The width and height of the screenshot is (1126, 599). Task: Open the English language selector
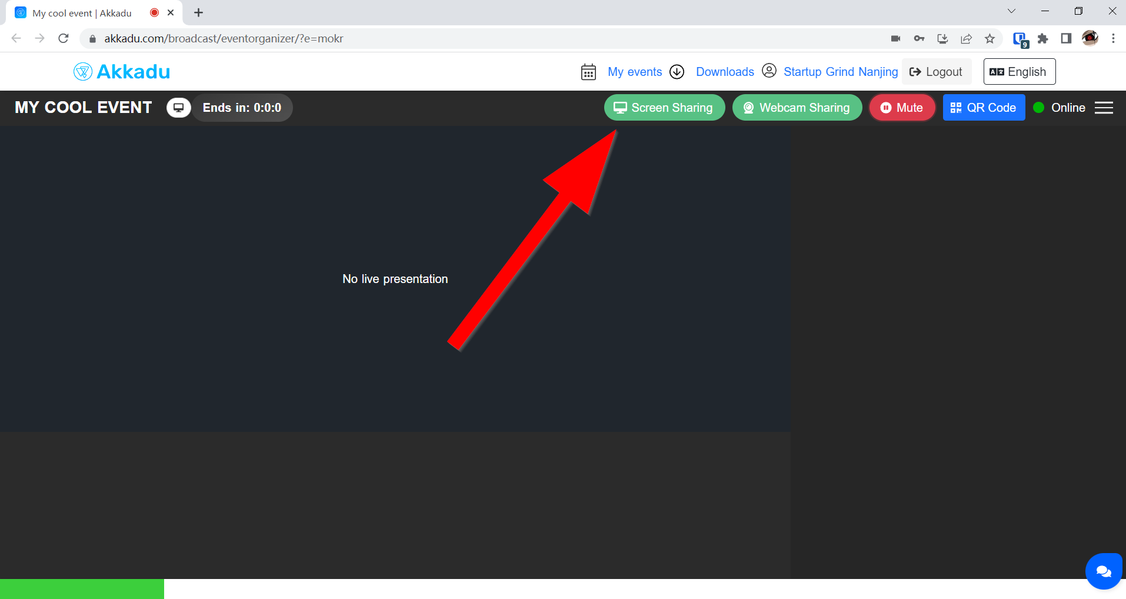(x=1019, y=72)
